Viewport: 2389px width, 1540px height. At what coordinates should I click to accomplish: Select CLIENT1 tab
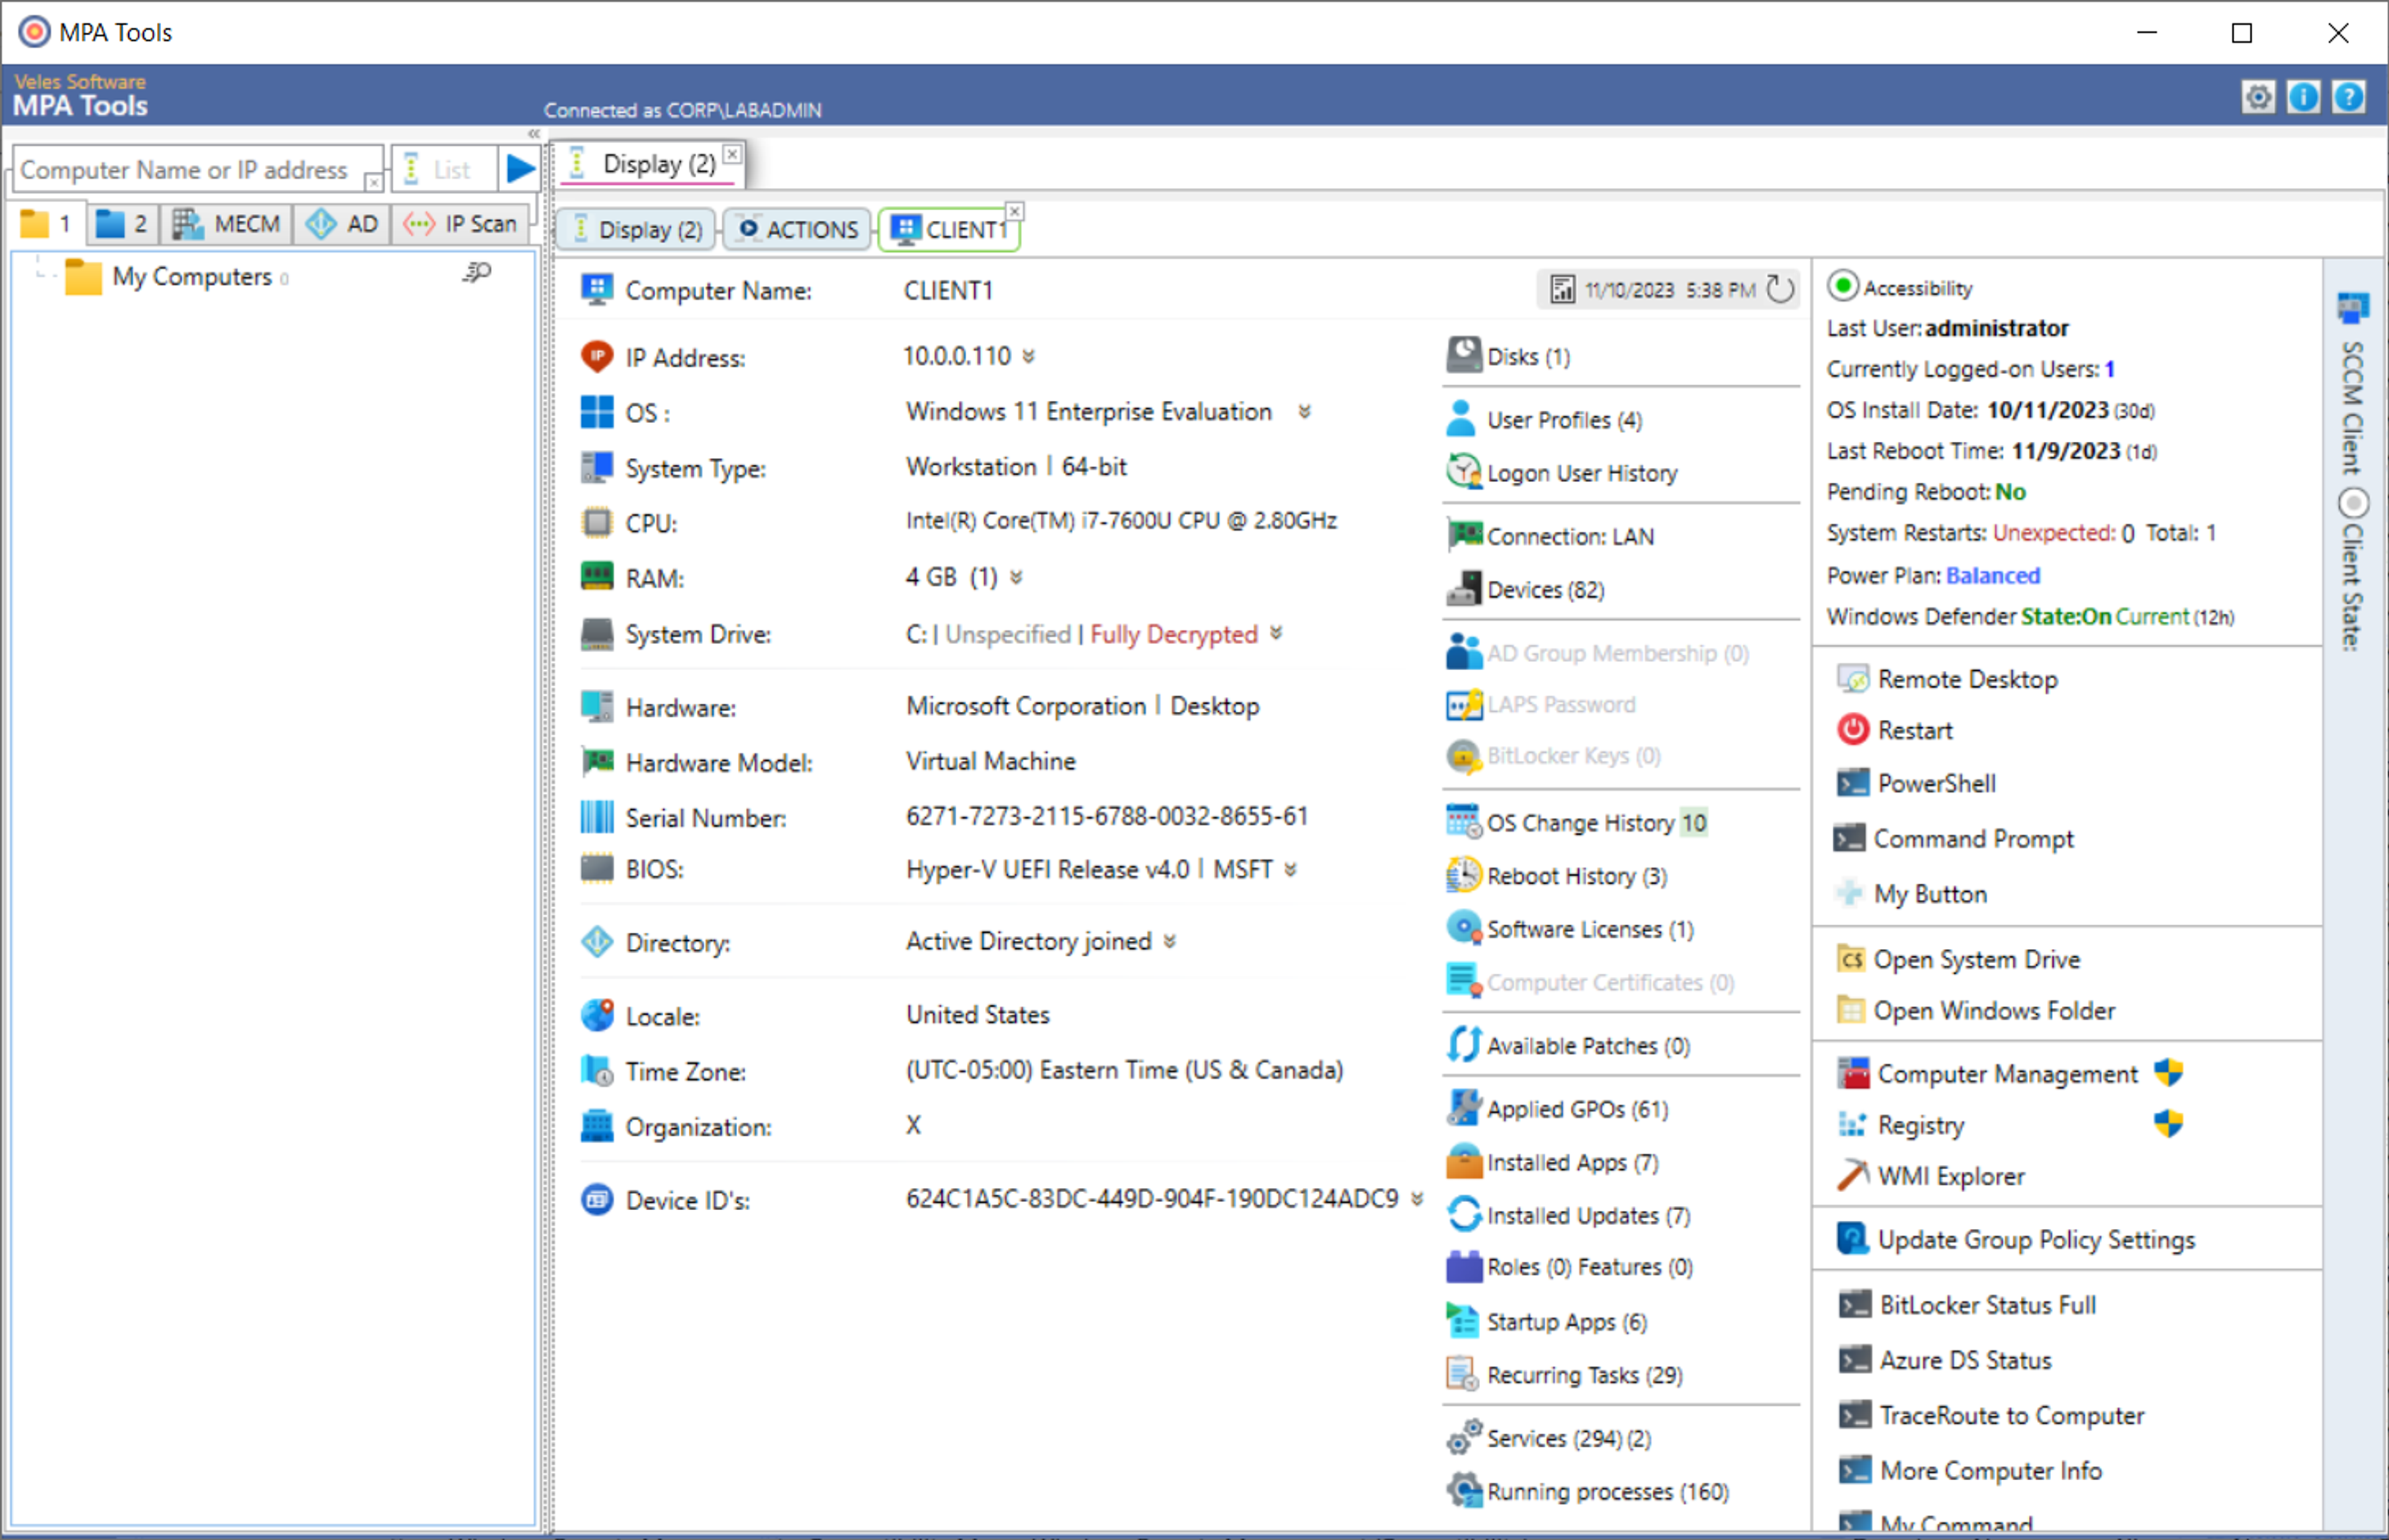949,229
